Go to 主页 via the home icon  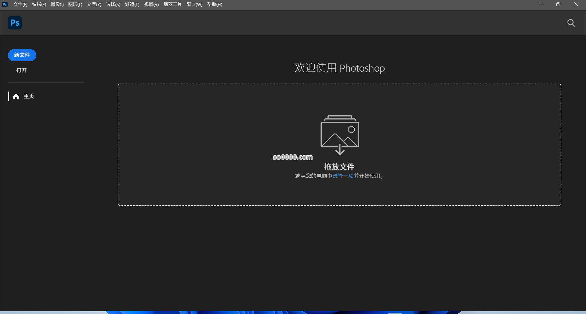tap(16, 96)
